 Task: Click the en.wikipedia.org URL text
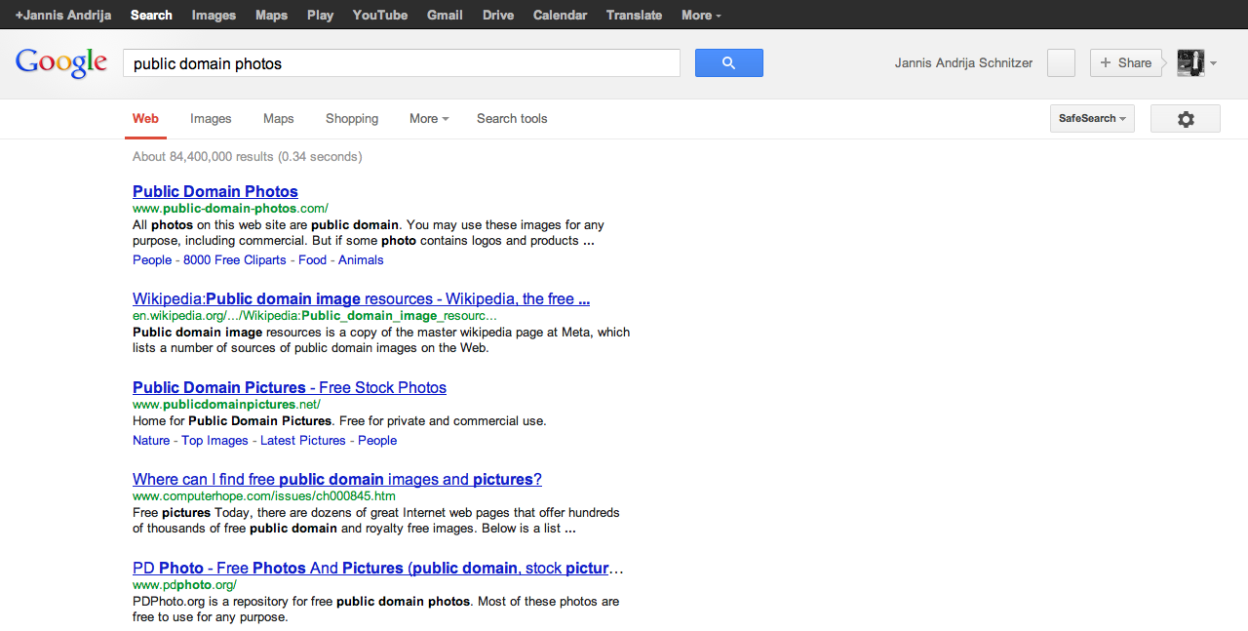point(315,316)
